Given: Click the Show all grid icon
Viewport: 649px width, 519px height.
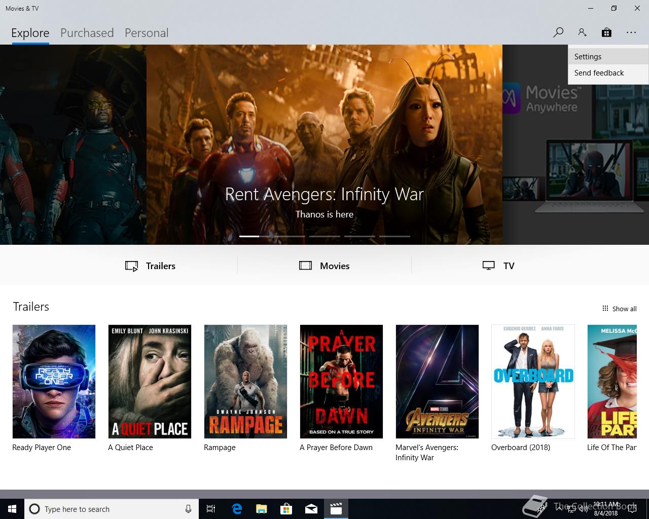Looking at the screenshot, I should (605, 308).
